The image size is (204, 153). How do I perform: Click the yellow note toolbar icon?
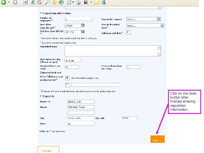96,2
